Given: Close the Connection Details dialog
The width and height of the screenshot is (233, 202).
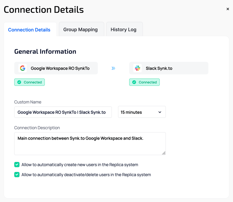Looking at the screenshot, I should tap(228, 9).
